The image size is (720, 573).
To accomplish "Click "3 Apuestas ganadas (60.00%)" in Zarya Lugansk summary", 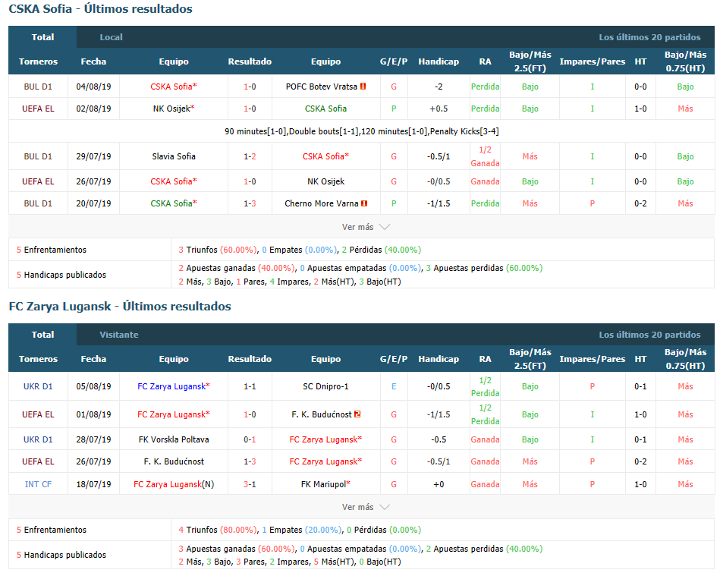I will (237, 549).
